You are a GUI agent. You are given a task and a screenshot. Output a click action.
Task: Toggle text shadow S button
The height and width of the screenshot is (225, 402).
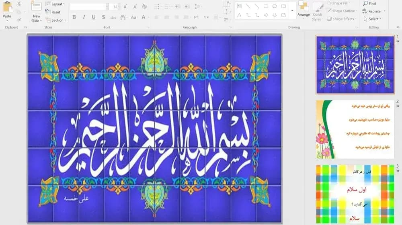pos(103,17)
